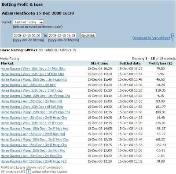The height and width of the screenshot is (174, 176).
Task: Open Ayr 15th Dec 2m5f Hcap Chs market
Action: (x=34, y=118)
